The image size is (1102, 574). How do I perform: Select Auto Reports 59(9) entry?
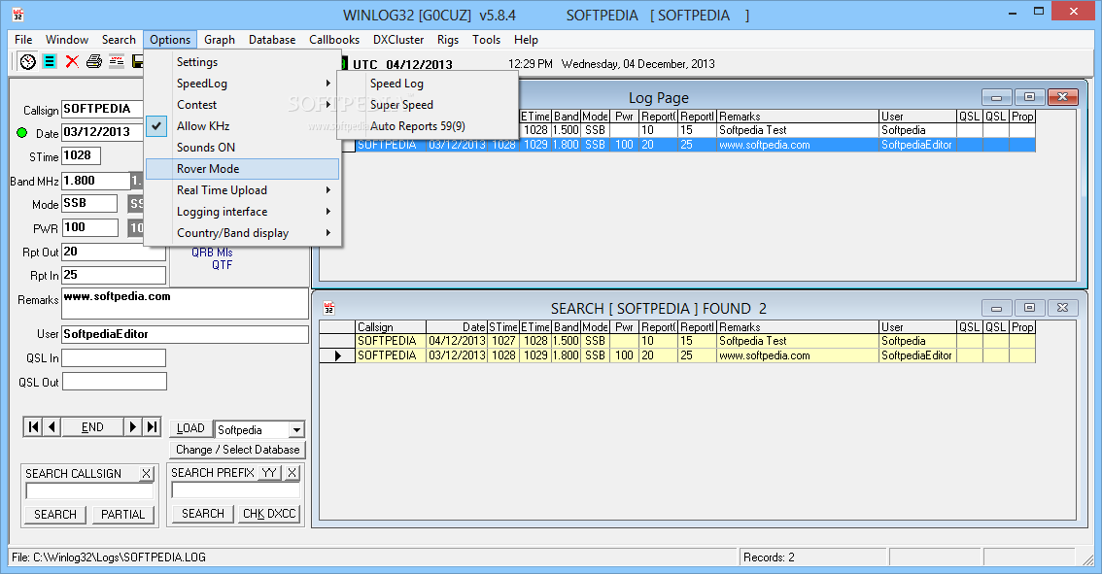click(x=428, y=126)
